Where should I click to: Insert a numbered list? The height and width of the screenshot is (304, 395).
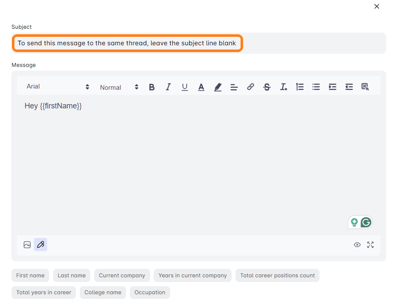point(300,87)
